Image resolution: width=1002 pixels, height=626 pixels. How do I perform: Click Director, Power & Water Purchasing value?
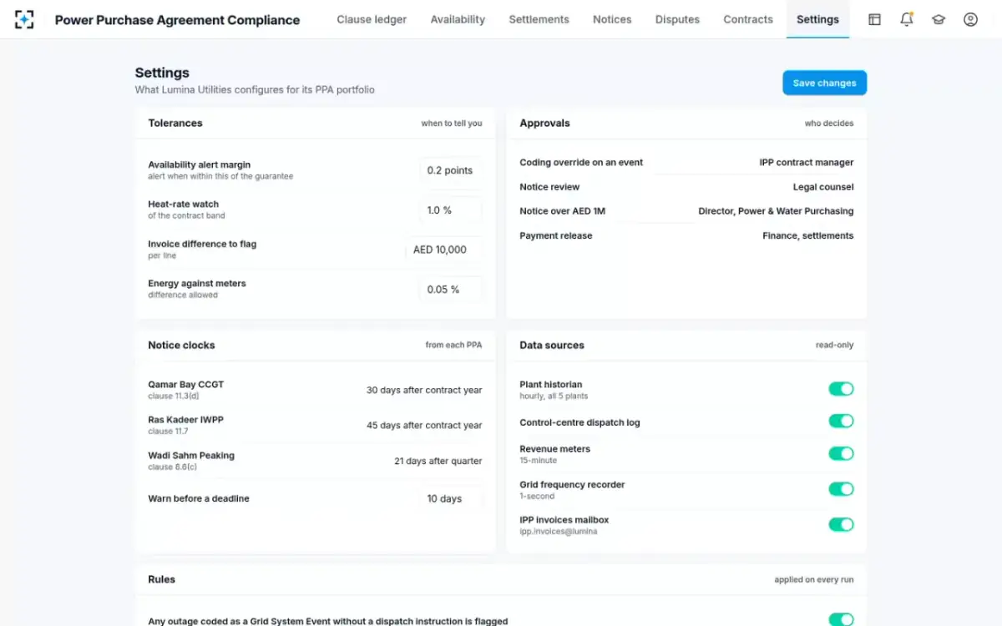tap(776, 211)
